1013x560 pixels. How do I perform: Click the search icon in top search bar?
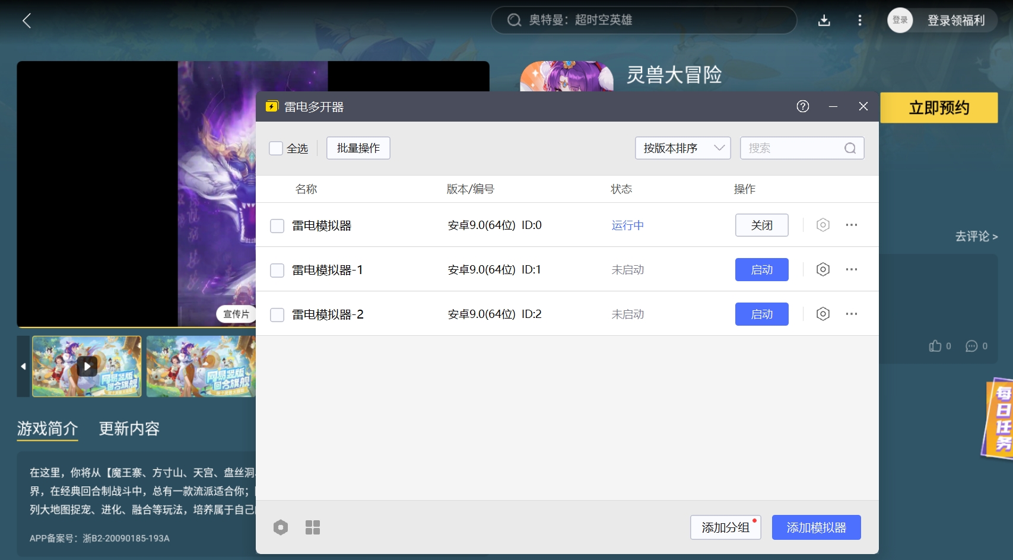coord(514,20)
